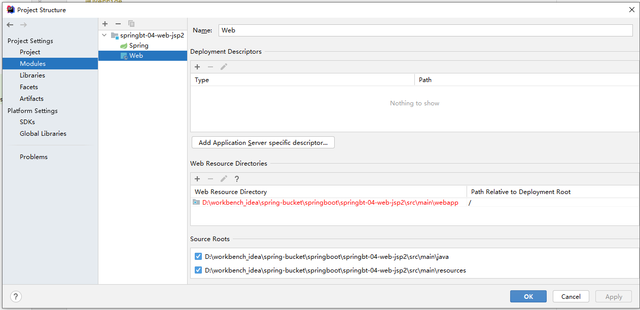Open Artifacts settings
Image resolution: width=640 pixels, height=310 pixels.
coord(31,99)
